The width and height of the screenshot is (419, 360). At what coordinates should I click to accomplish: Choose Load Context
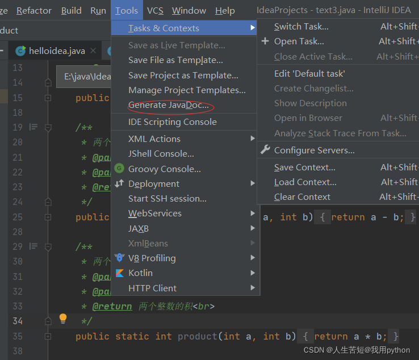[338, 182]
